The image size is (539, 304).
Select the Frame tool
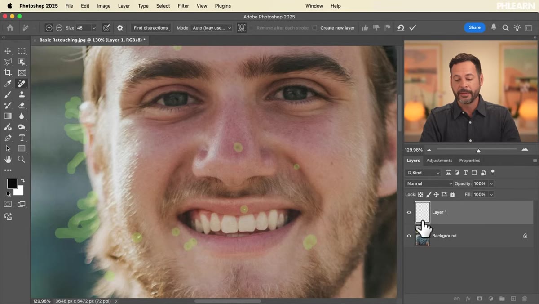22,73
